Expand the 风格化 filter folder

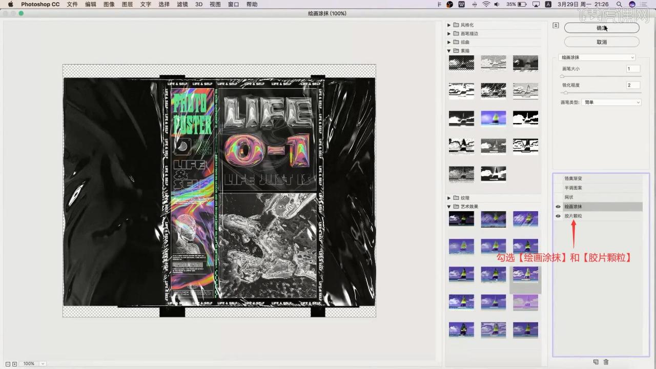449,25
